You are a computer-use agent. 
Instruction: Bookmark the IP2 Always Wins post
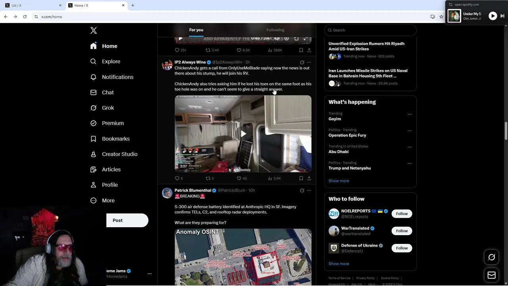tap(301, 178)
